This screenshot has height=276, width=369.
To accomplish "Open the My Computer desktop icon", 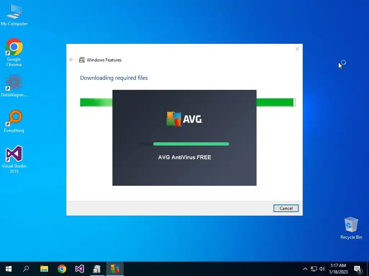I will [x=14, y=15].
